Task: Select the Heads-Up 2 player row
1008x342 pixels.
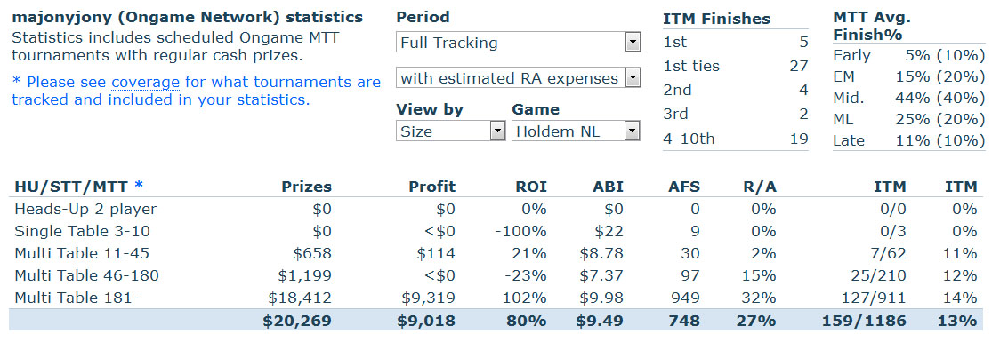Action: click(x=496, y=209)
